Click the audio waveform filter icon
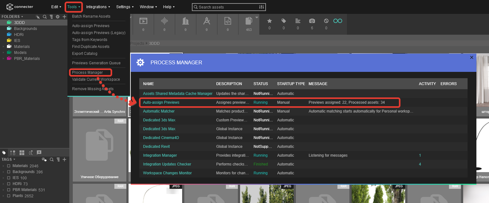 164,21
